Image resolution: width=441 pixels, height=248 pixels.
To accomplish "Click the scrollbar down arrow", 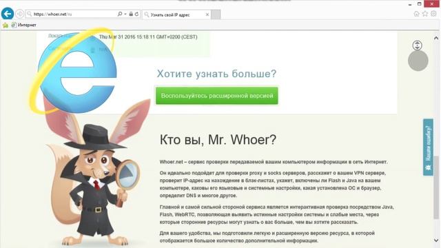I will [436, 240].
